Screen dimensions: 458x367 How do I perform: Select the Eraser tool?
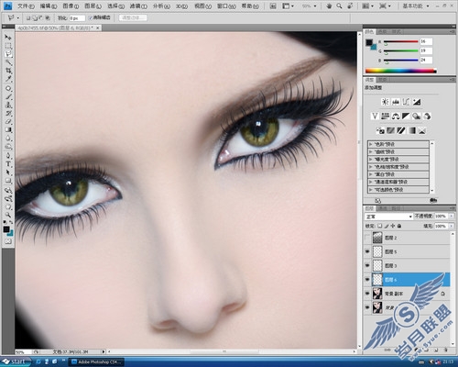click(x=8, y=122)
